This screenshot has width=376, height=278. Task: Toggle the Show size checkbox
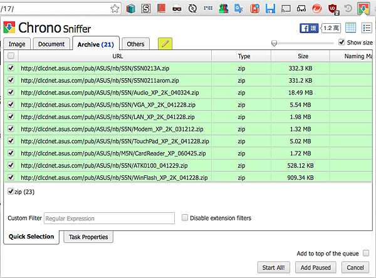pyautogui.click(x=342, y=43)
